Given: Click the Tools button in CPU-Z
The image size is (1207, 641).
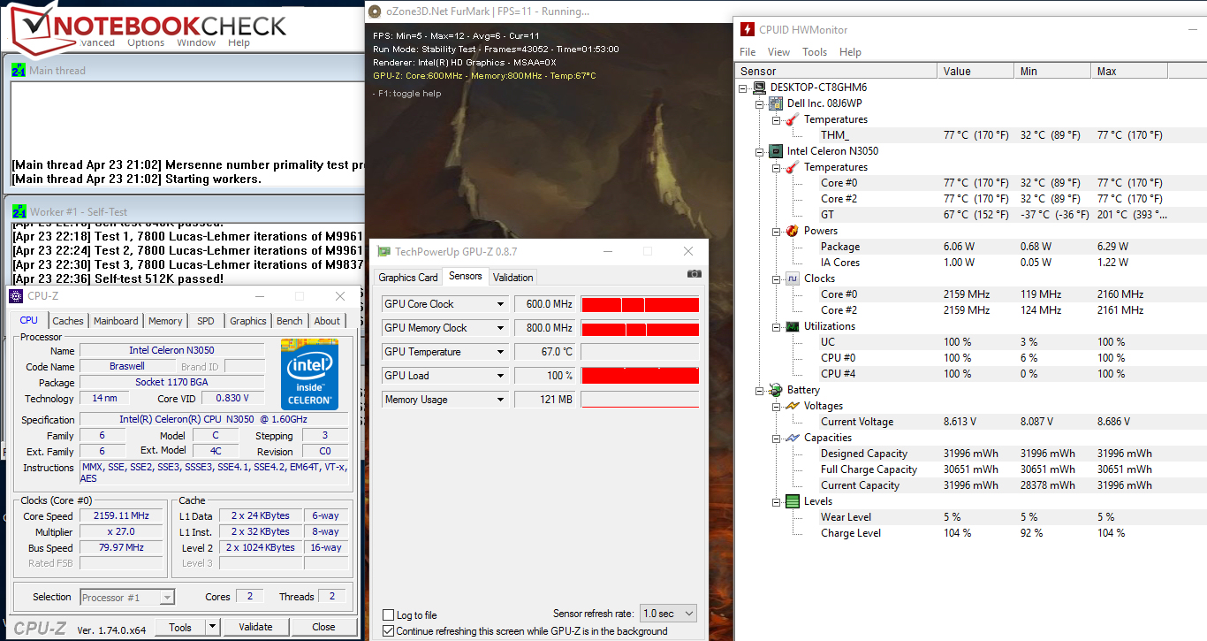Looking at the screenshot, I should 180,627.
